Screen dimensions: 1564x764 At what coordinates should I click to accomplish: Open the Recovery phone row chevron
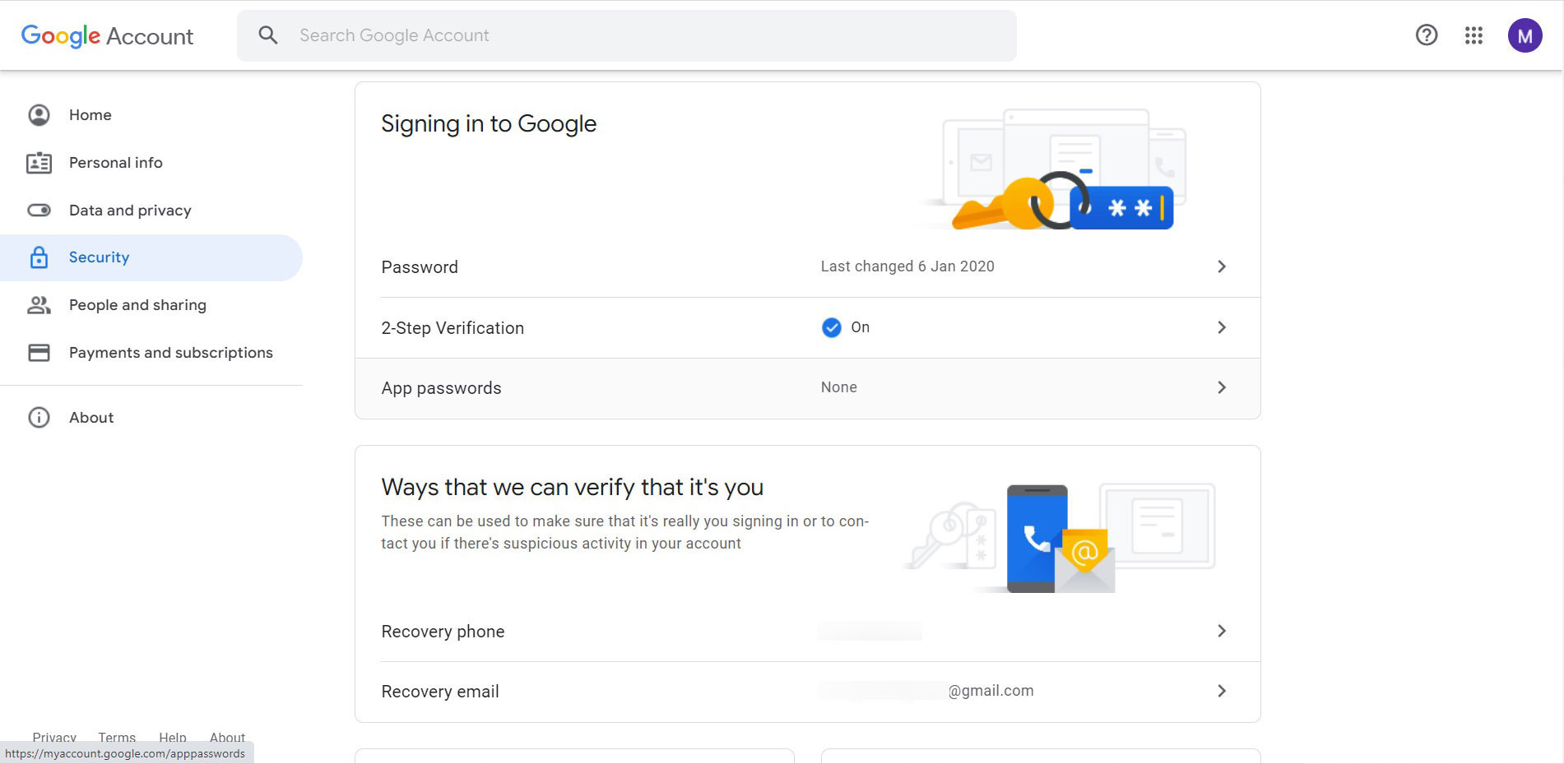(x=1222, y=631)
